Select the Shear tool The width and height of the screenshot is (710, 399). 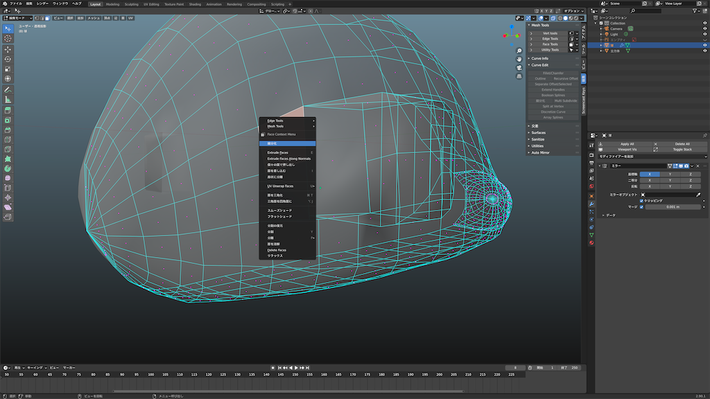8,207
